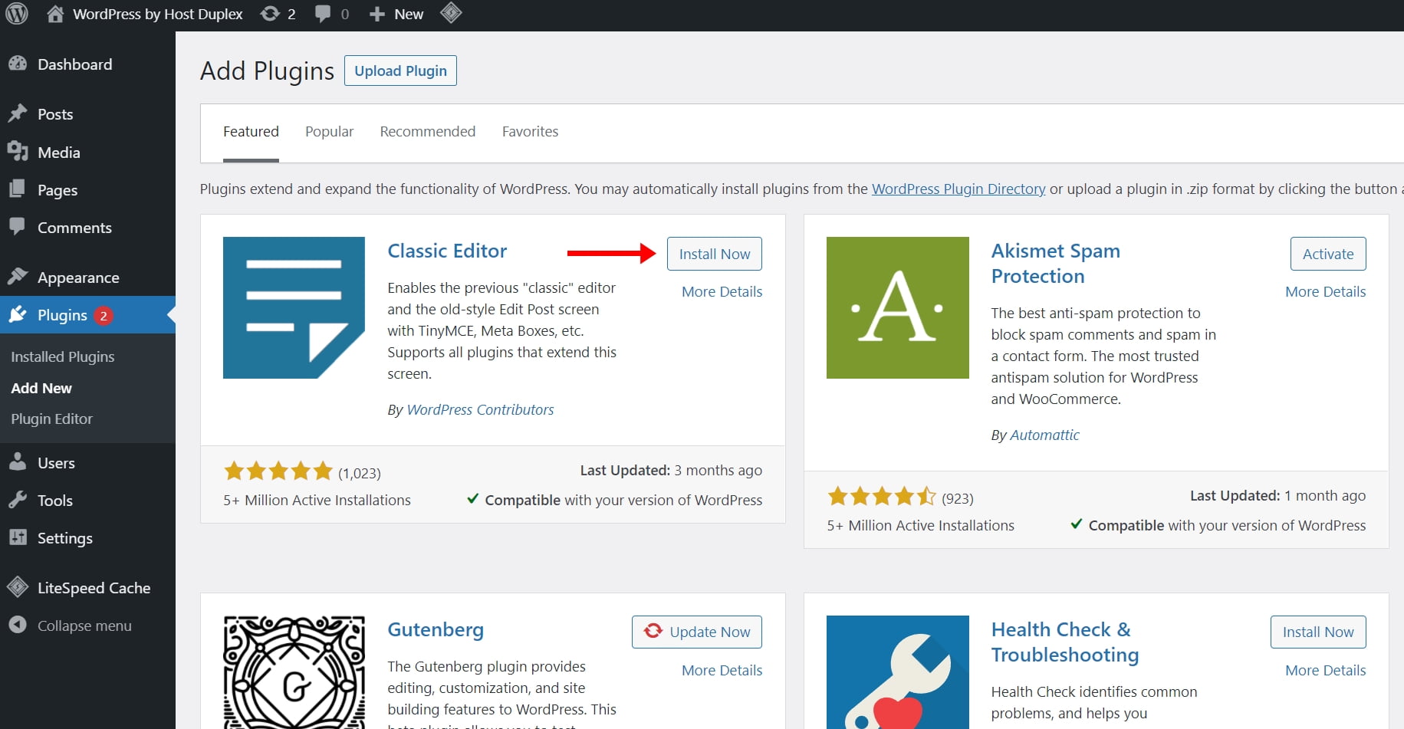Open the comments bubble icon in admin bar
The height and width of the screenshot is (729, 1404).
pos(323,14)
